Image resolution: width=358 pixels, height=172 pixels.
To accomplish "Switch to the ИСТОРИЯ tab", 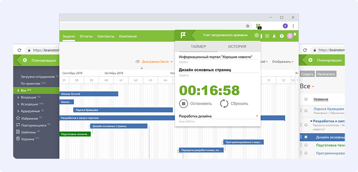I will coord(237,47).
